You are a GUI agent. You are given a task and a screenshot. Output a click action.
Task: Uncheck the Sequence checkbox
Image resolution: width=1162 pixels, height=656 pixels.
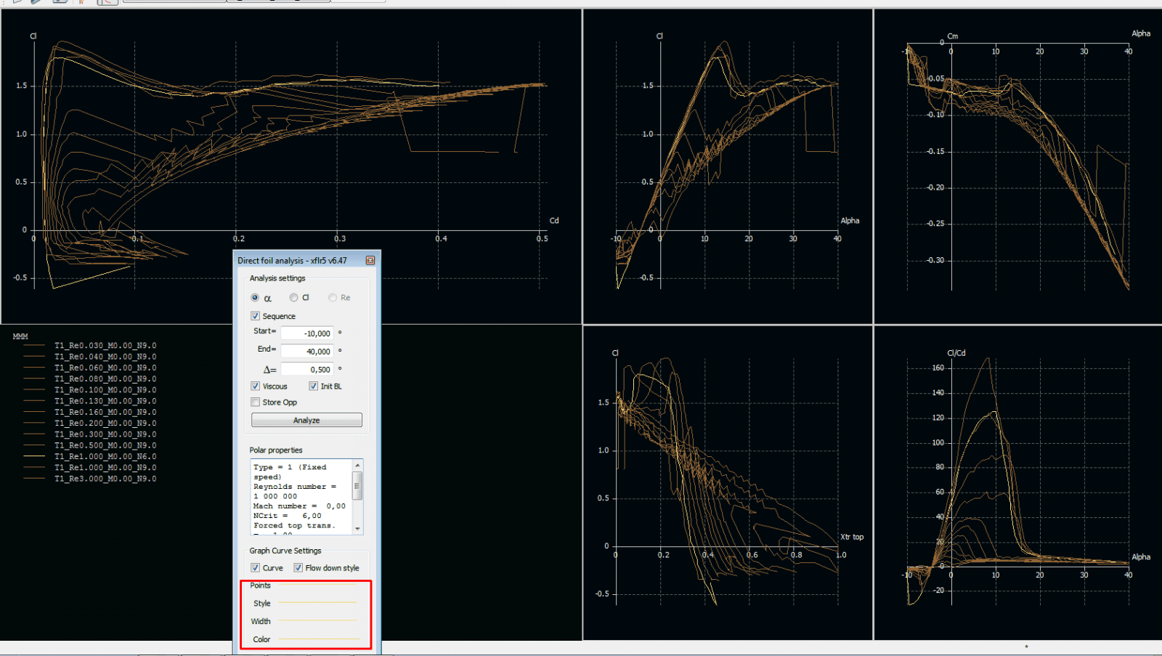point(256,316)
